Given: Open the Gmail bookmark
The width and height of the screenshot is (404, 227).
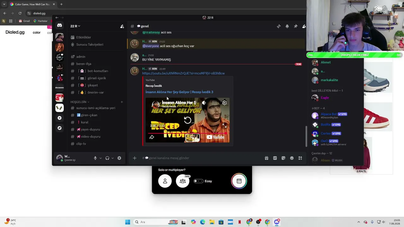Looking at the screenshot, I should coord(24,21).
